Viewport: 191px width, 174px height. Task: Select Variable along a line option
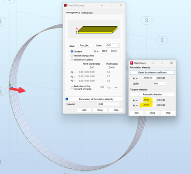click(x=72, y=56)
